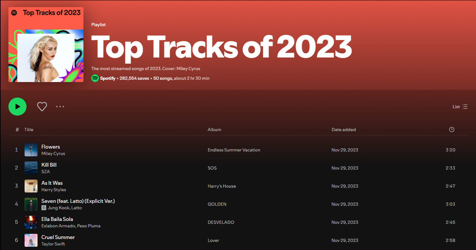
Task: Open the List view options dropdown
Action: 460,107
